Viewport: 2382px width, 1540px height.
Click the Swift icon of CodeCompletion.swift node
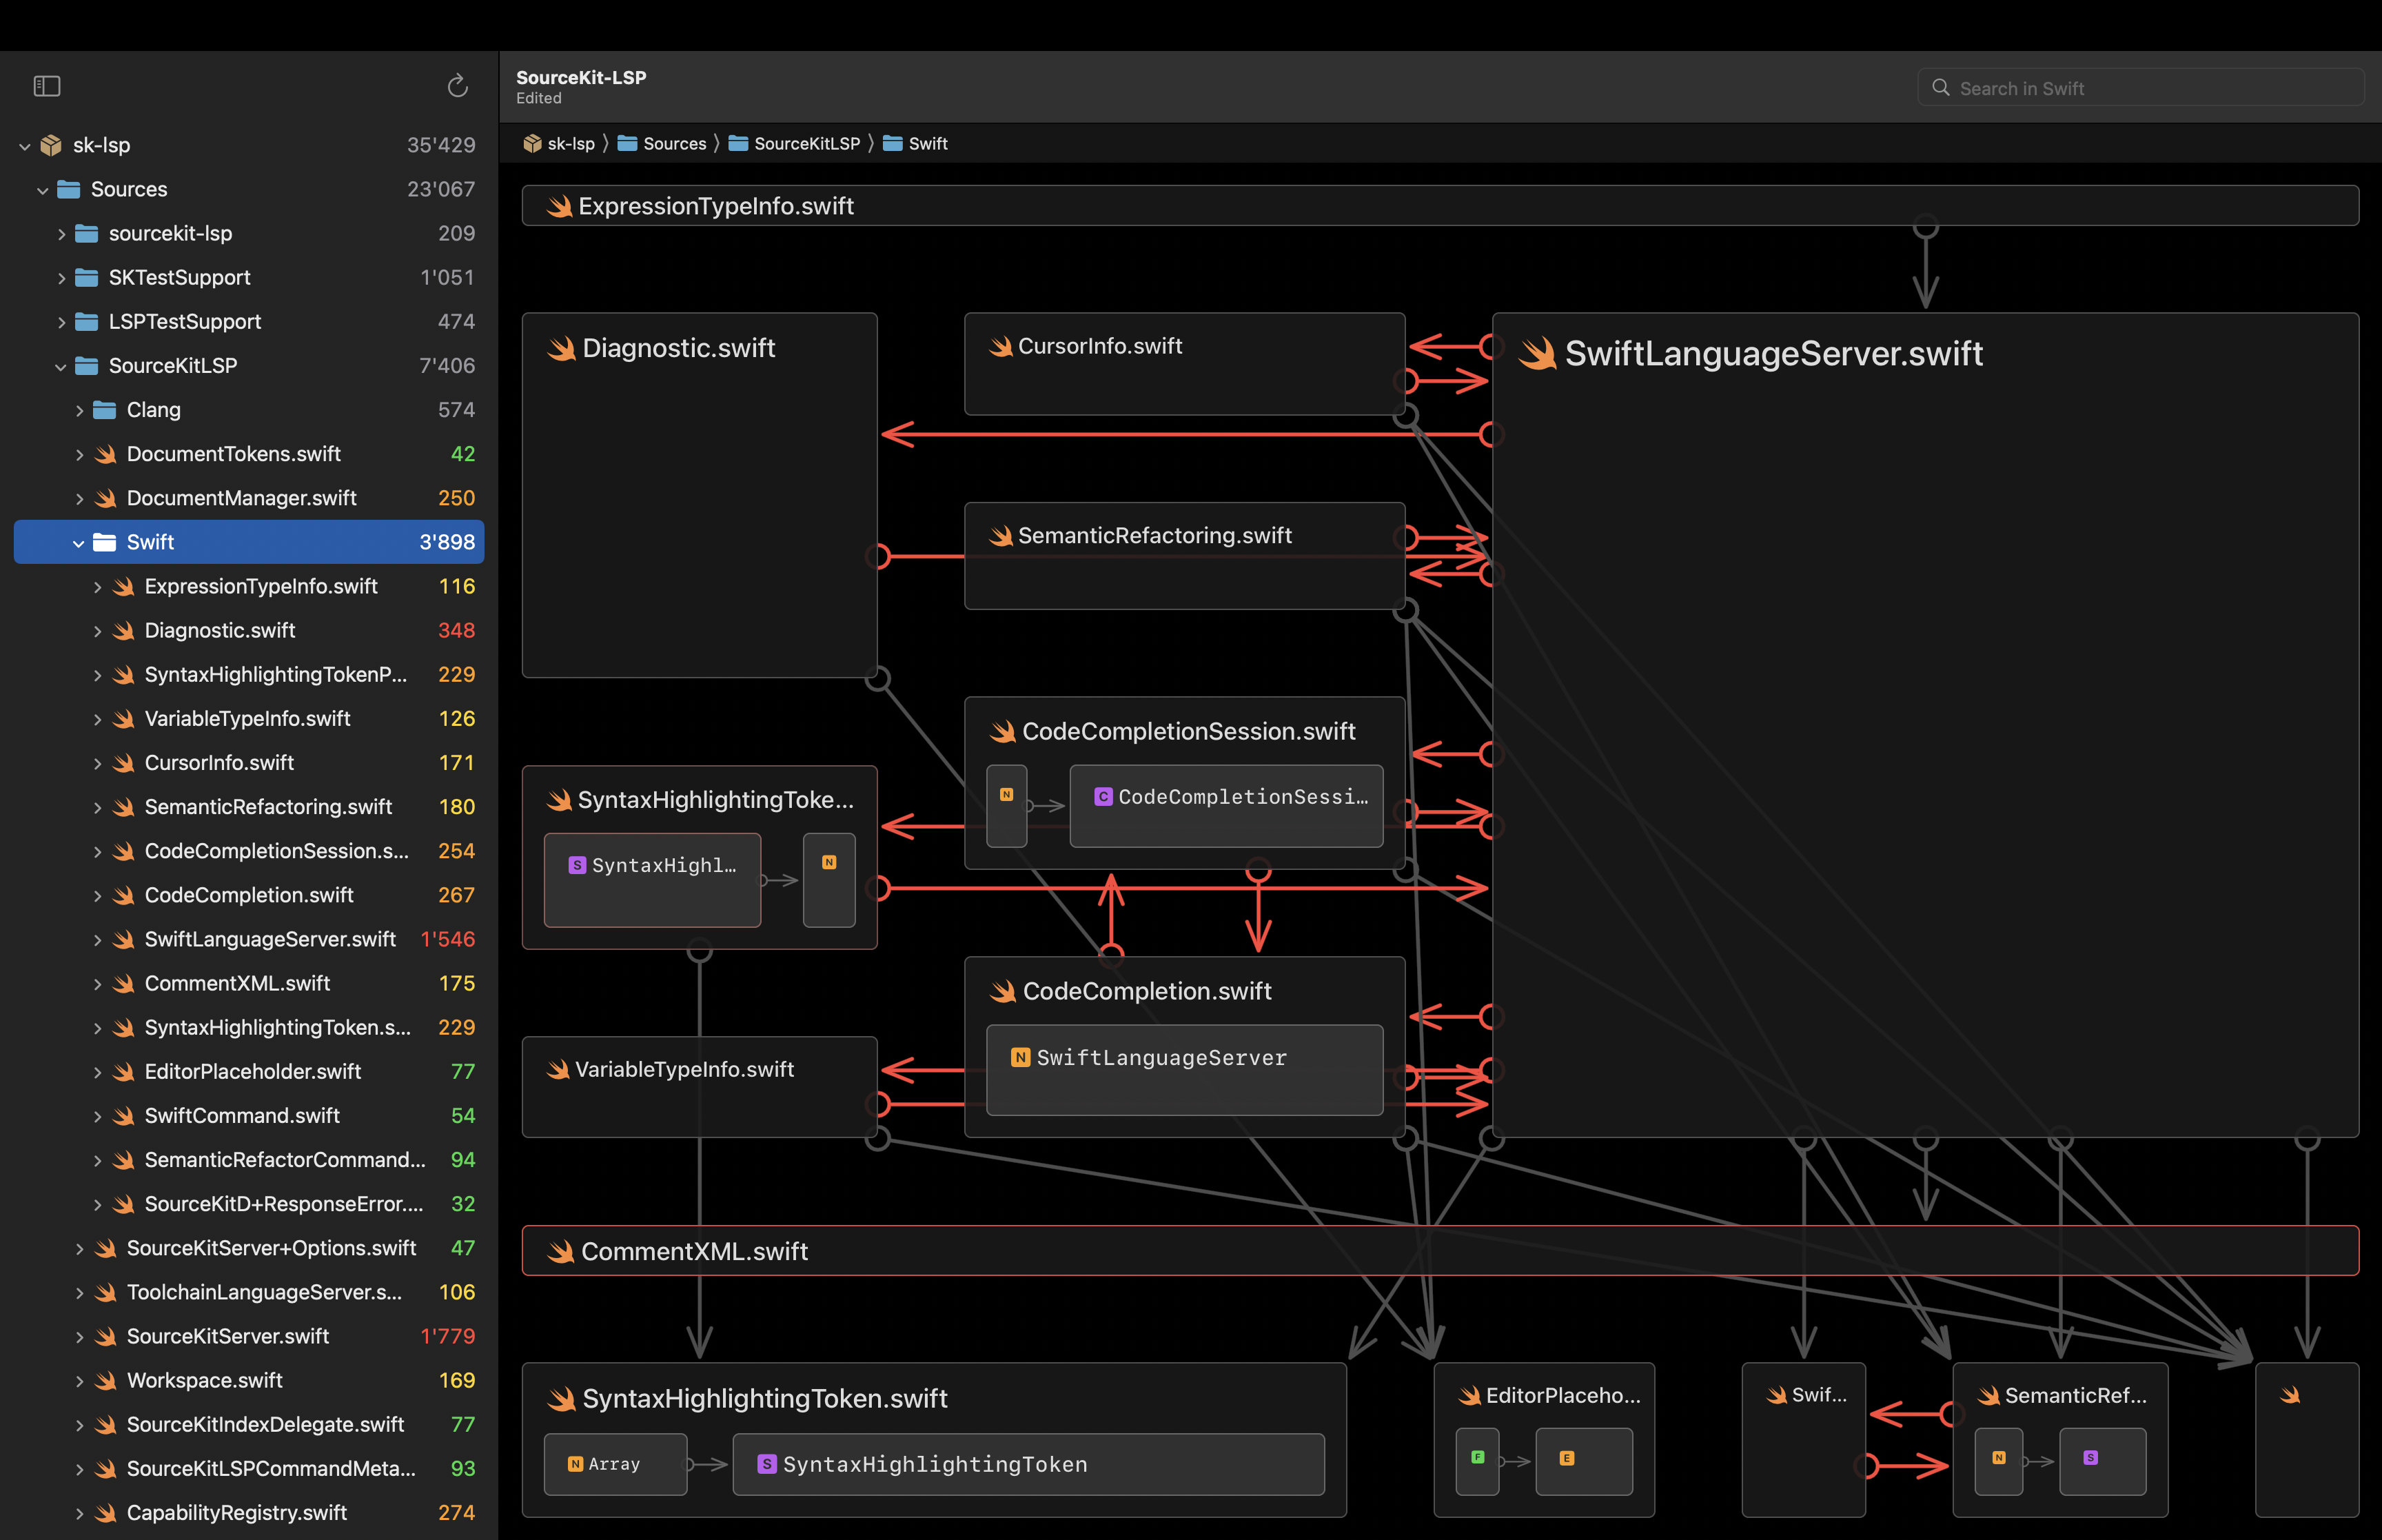click(1003, 992)
